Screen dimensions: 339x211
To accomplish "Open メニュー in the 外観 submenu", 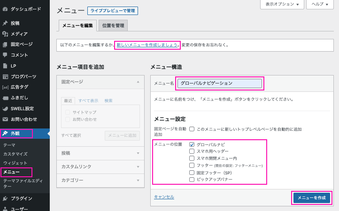I will click(x=11, y=172).
